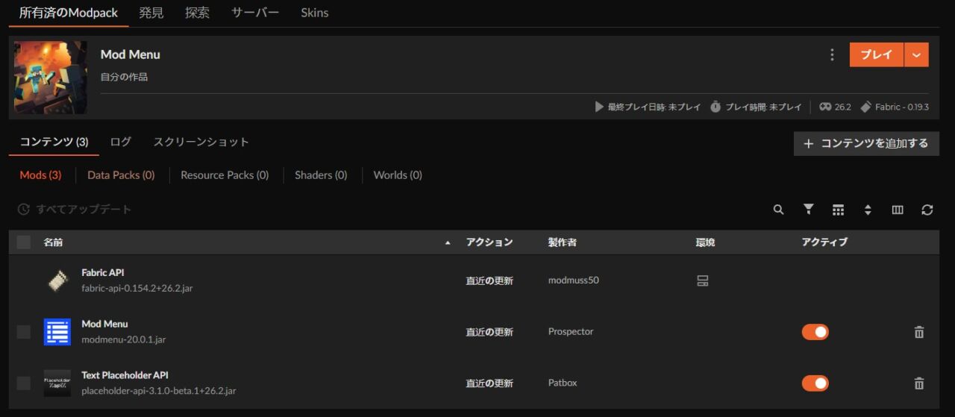Click the Fabric API mod icon

(x=57, y=280)
